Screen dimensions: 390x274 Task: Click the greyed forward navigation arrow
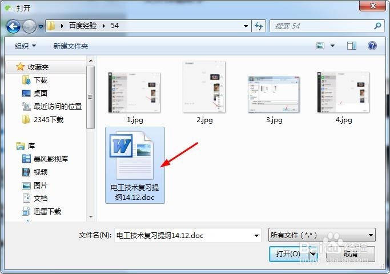tap(29, 26)
